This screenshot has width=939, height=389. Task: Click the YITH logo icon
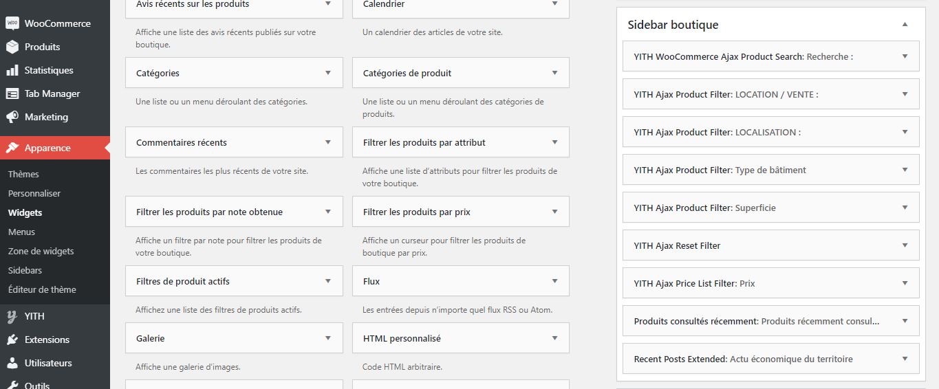12,316
